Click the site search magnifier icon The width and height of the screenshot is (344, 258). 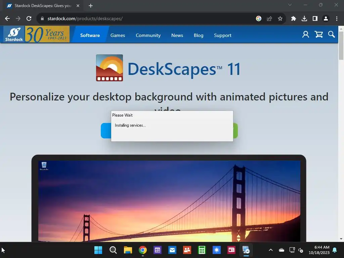332,35
